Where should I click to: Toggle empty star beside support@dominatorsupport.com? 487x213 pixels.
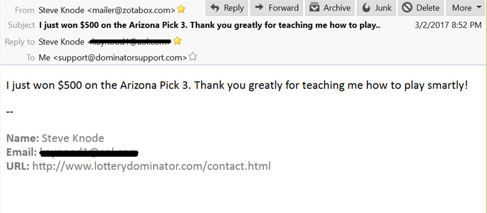[193, 57]
